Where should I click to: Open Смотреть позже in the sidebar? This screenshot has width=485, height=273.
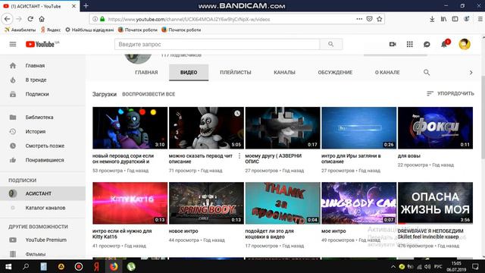click(x=42, y=146)
